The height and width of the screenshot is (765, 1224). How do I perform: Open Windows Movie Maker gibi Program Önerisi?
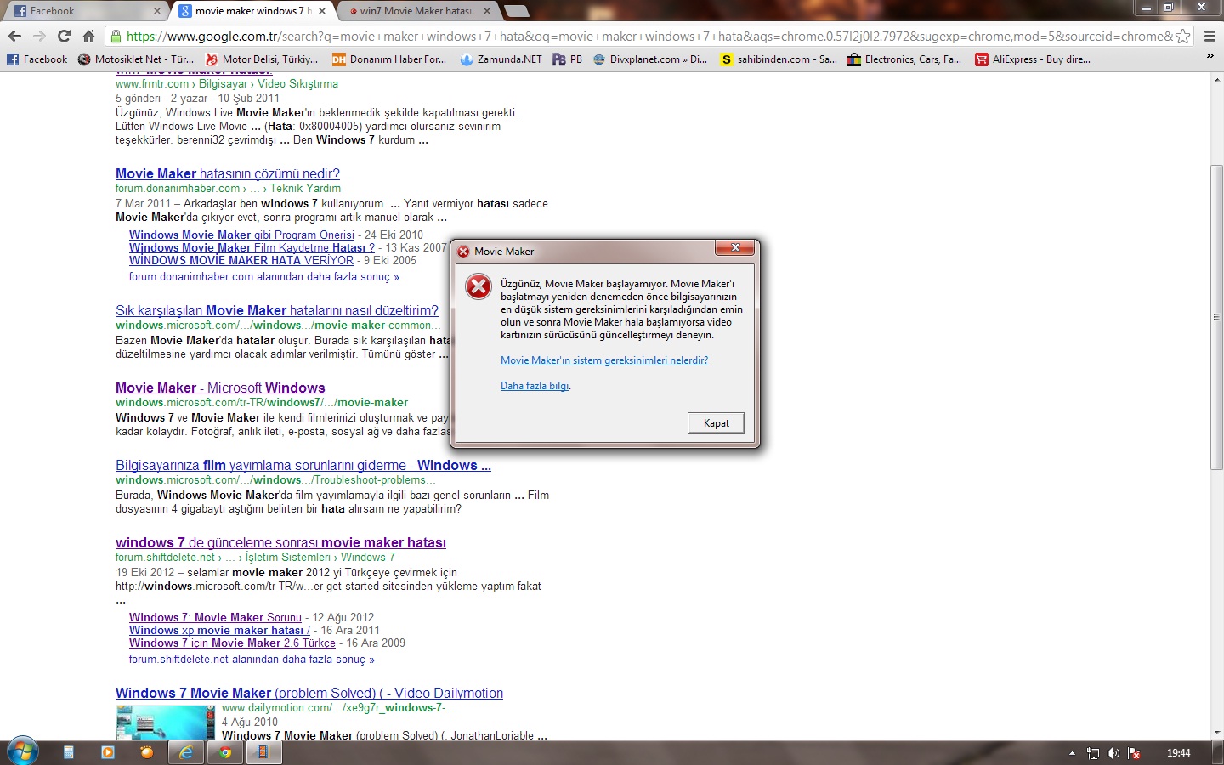point(241,235)
